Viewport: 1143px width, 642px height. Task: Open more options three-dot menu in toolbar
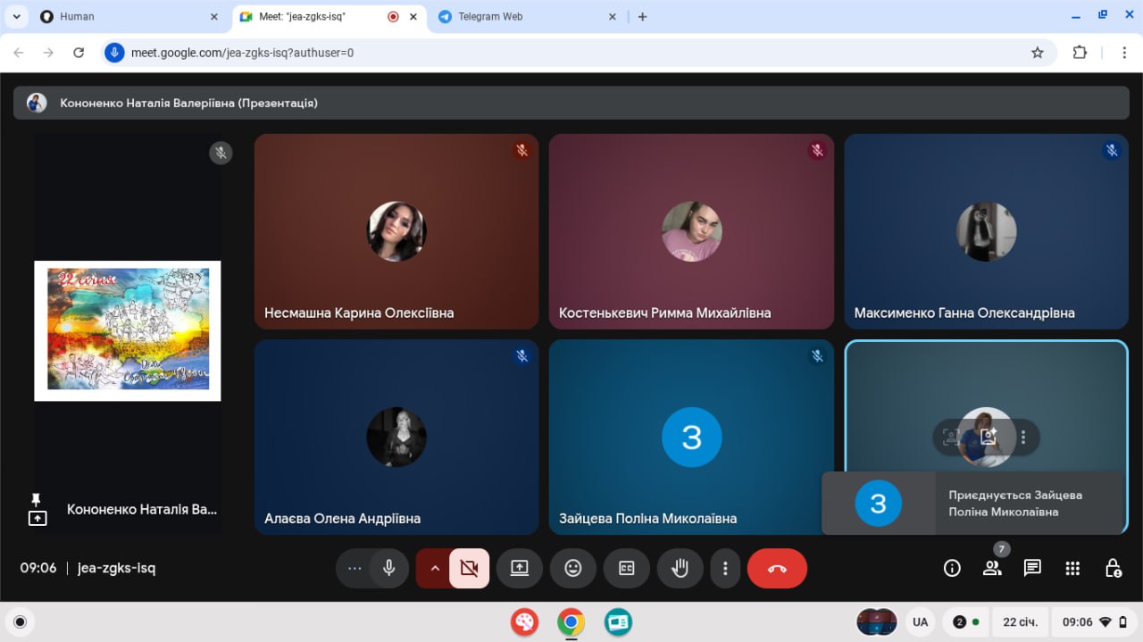pos(725,568)
